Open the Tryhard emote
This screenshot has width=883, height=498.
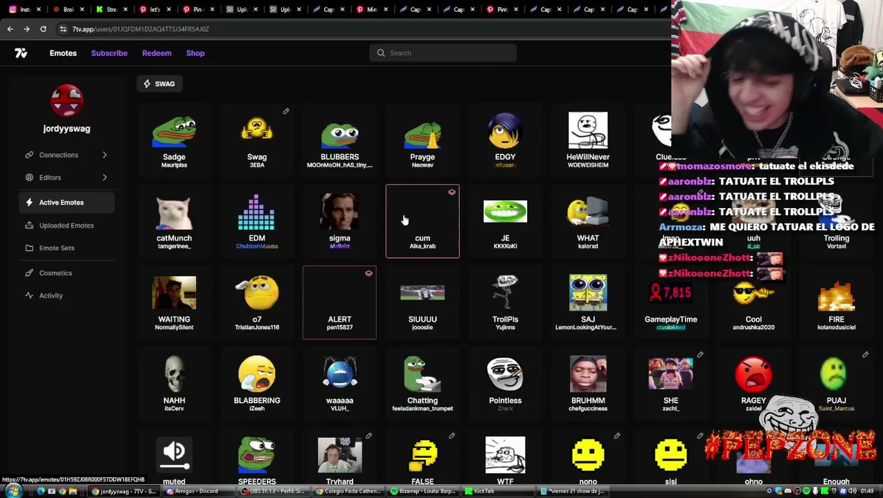tap(339, 458)
